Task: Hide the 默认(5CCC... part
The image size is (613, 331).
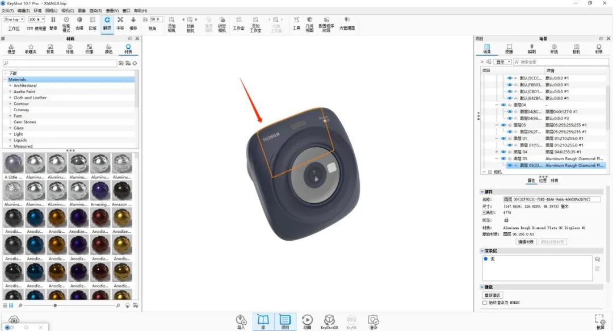Action: pos(510,78)
